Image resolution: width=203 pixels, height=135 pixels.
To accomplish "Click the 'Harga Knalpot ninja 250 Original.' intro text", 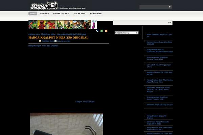I will pyautogui.click(x=43, y=46).
